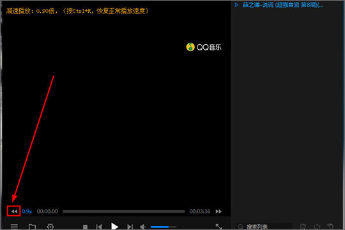Toggle fullscreen with the expand arrows icon
This screenshot has width=345, height=230.
(x=218, y=226)
